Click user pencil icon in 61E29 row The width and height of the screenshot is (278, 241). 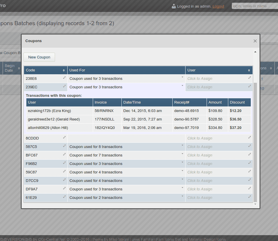pyautogui.click(x=249, y=197)
